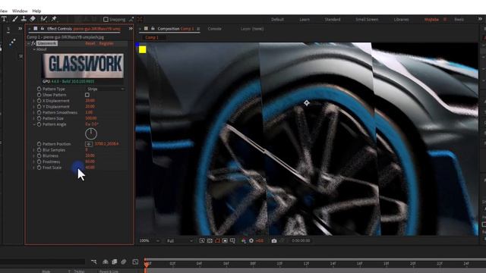486x273 pixels.
Task: Select the Eraser tool
Action: pos(33,19)
